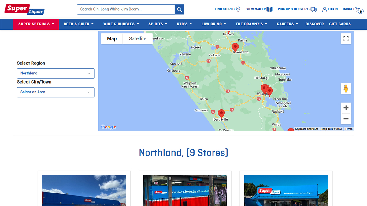Screen dimensions: 367x206
Task: Zoom in with the plus control
Action: click(346, 108)
